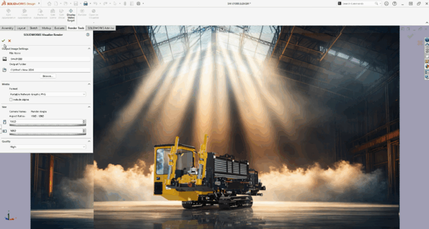Click the Print icon in the top toolbar

(x=85, y=3)
